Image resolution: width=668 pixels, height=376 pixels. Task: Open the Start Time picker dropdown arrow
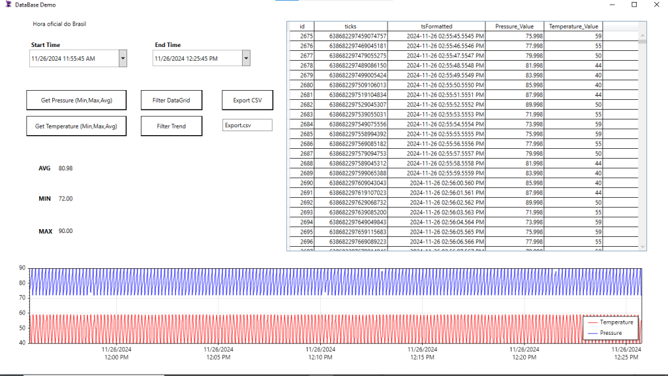[x=123, y=58]
